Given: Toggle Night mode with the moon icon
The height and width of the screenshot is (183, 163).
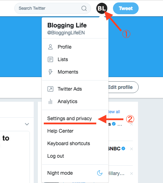Looking at the screenshot, I should (100, 173).
